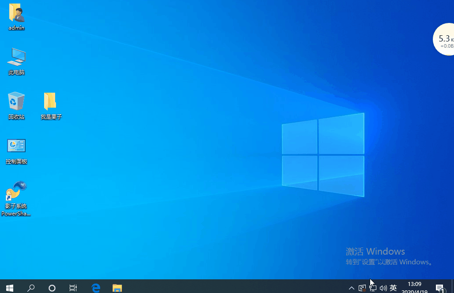This screenshot has width=454, height=293.
Task: Open Cortana circle icon on taskbar
Action: click(52, 288)
